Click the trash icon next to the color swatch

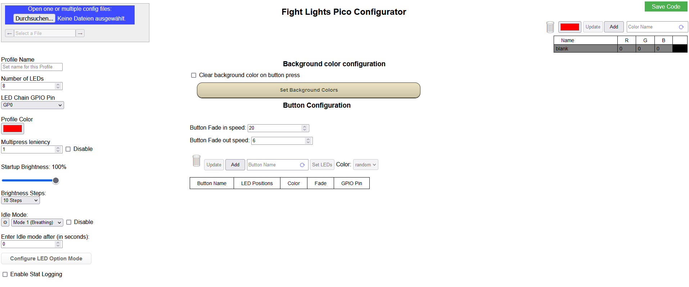coord(550,27)
